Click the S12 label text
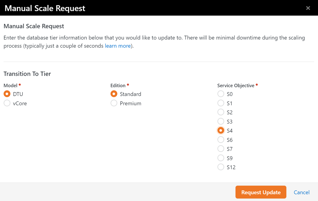 [x=231, y=167]
